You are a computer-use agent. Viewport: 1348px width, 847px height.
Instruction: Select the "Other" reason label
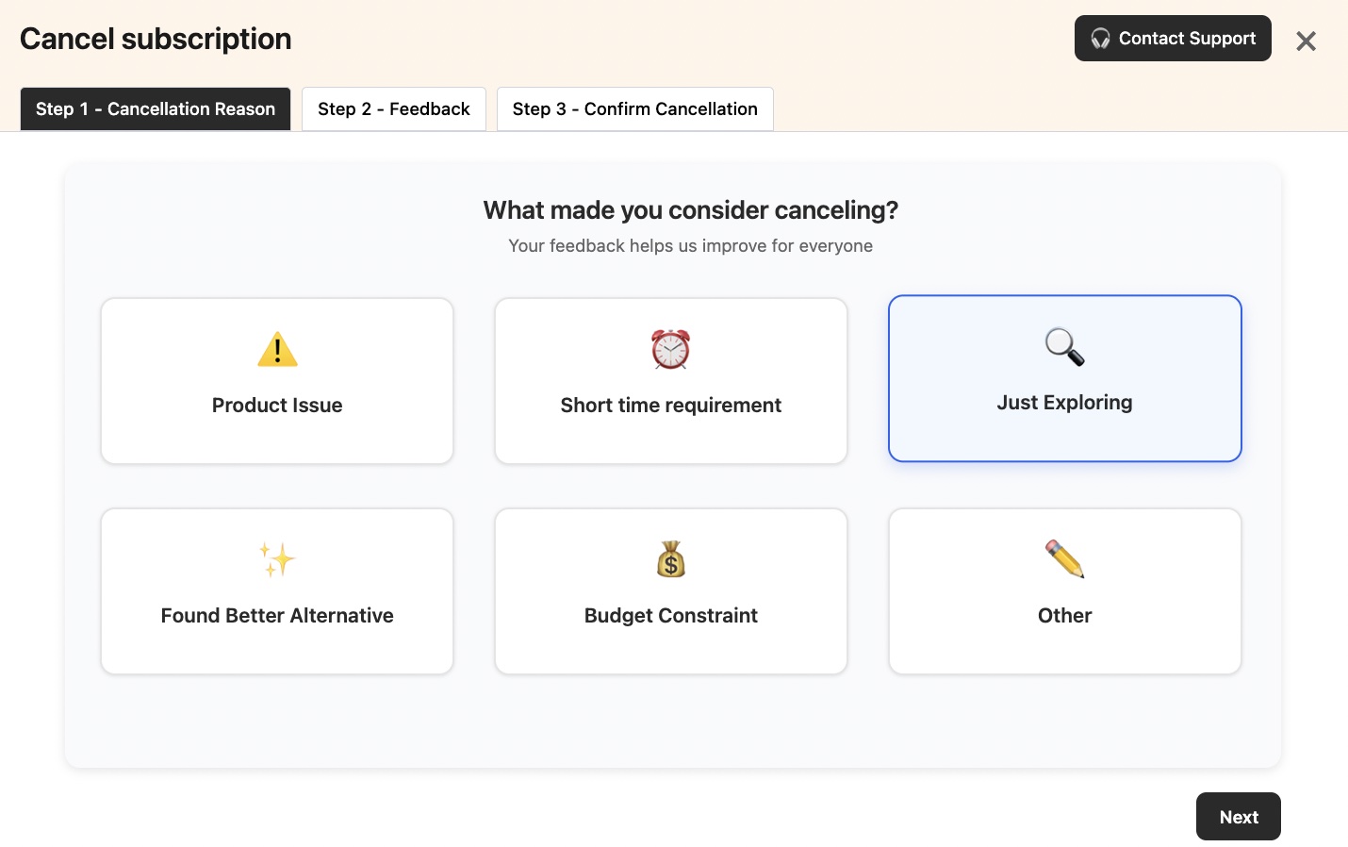click(x=1064, y=616)
